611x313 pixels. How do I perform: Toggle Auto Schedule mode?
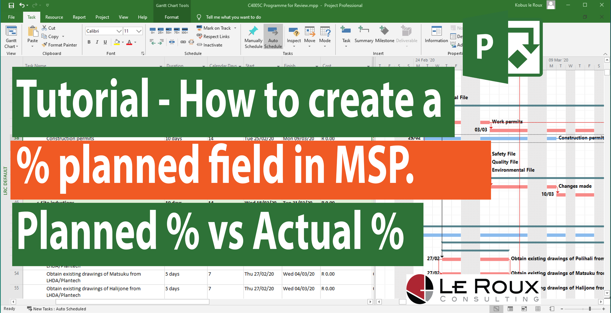click(273, 37)
